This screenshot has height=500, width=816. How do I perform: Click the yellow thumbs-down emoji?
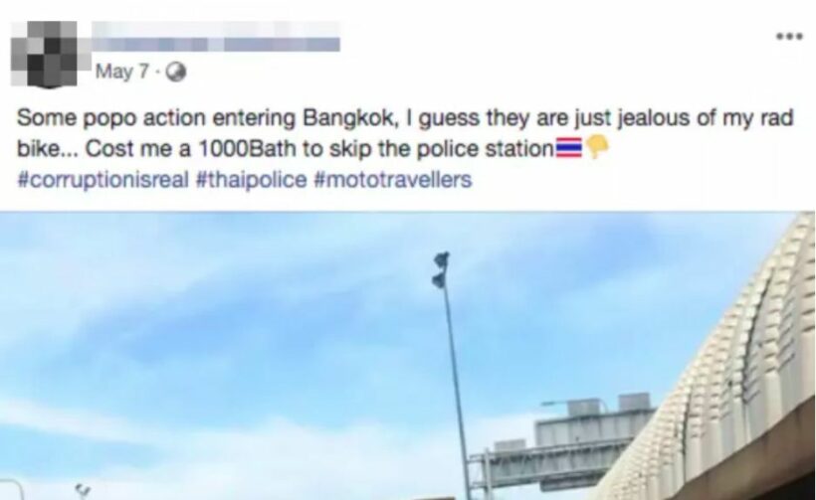tap(597, 146)
